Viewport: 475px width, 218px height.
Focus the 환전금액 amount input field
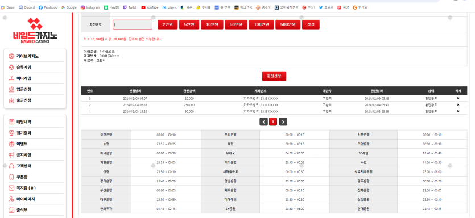[x=133, y=25]
